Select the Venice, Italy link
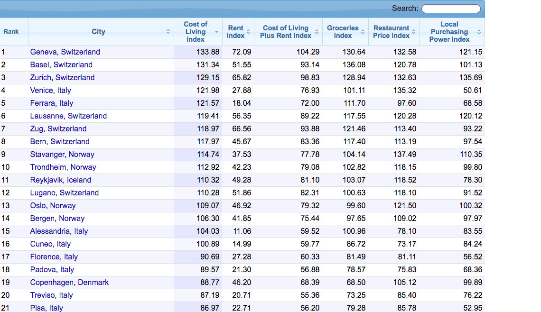The height and width of the screenshot is (312, 541). (50, 91)
